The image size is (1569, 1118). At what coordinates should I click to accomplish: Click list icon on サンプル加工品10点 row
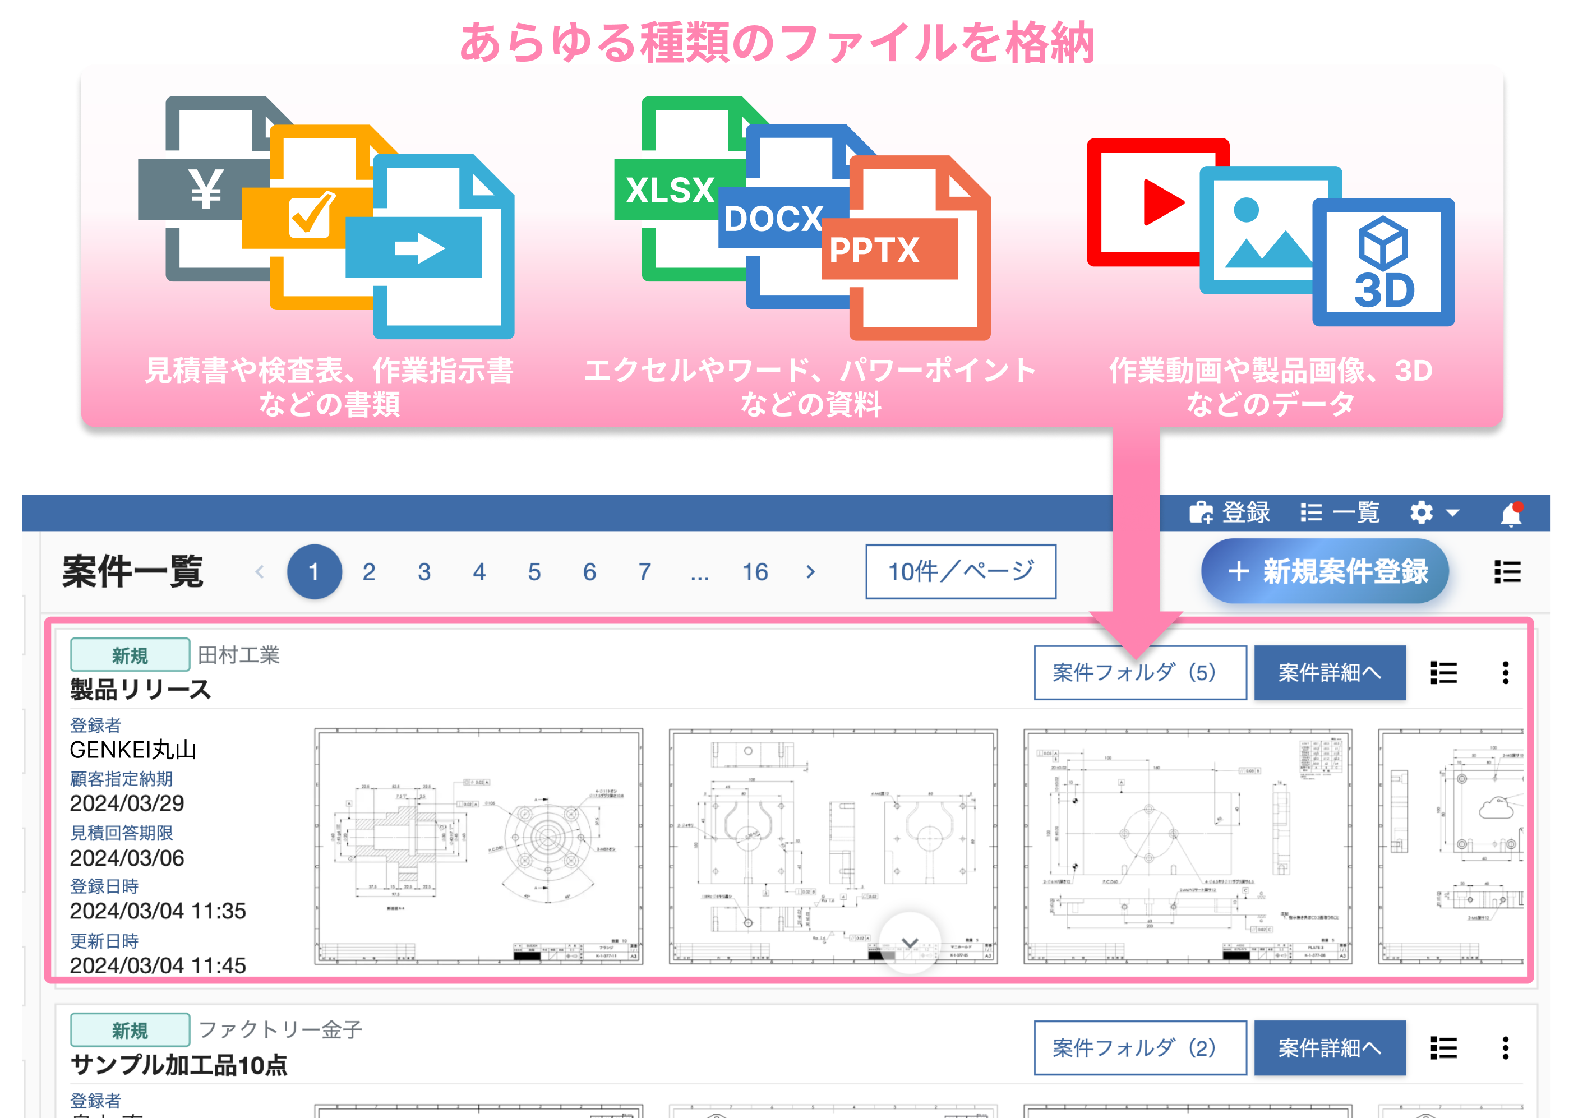pyautogui.click(x=1443, y=1048)
